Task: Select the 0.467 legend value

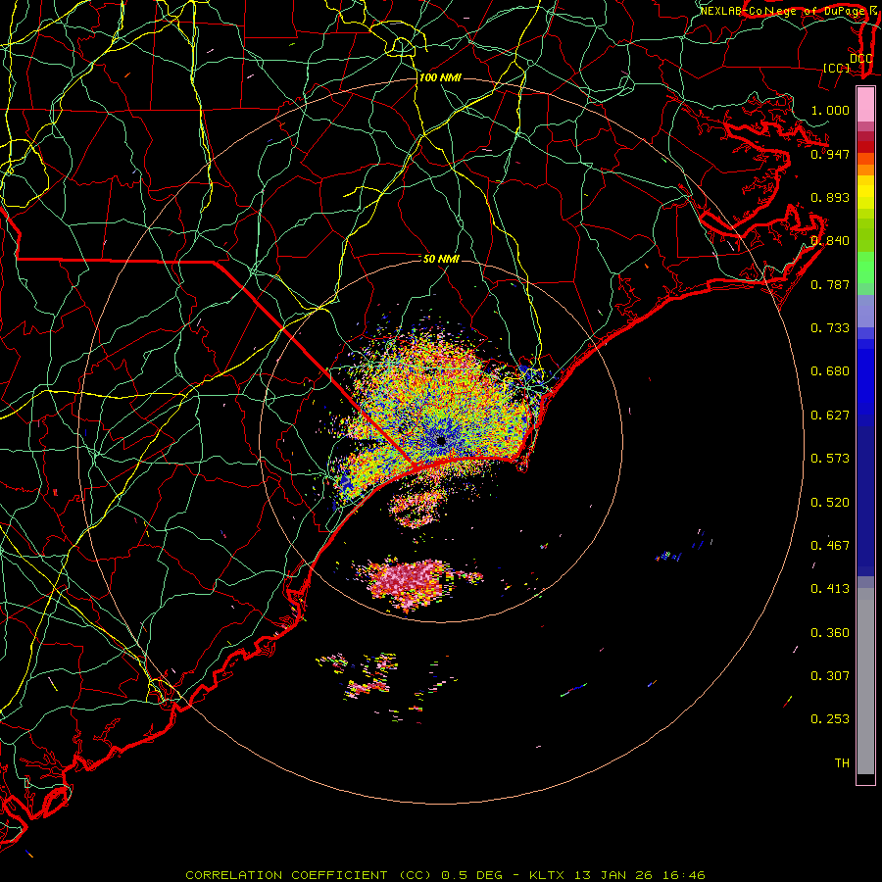Action: click(830, 546)
